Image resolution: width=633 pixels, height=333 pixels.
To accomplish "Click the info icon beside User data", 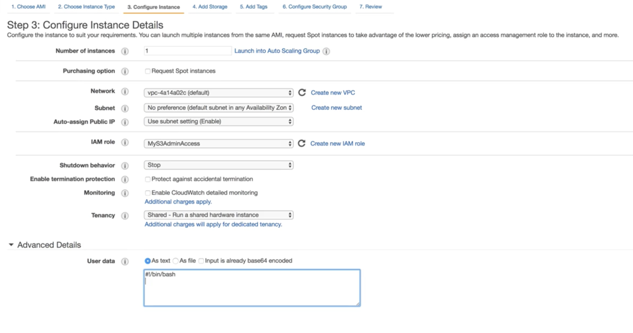I will (125, 261).
